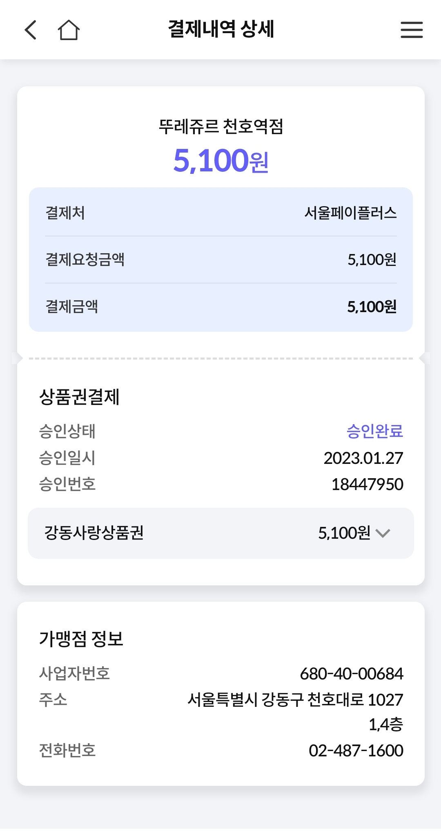This screenshot has width=441, height=839.
Task: Expand the 강동사랑상품권 chevron arrow
Action: [x=383, y=533]
